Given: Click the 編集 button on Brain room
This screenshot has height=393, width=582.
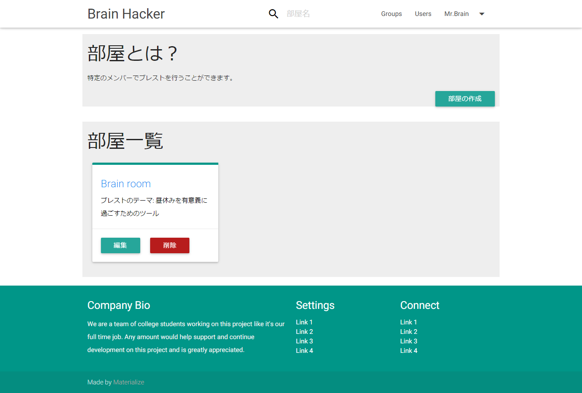Looking at the screenshot, I should [x=120, y=245].
